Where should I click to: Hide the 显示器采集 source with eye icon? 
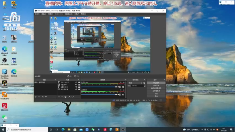76,89
